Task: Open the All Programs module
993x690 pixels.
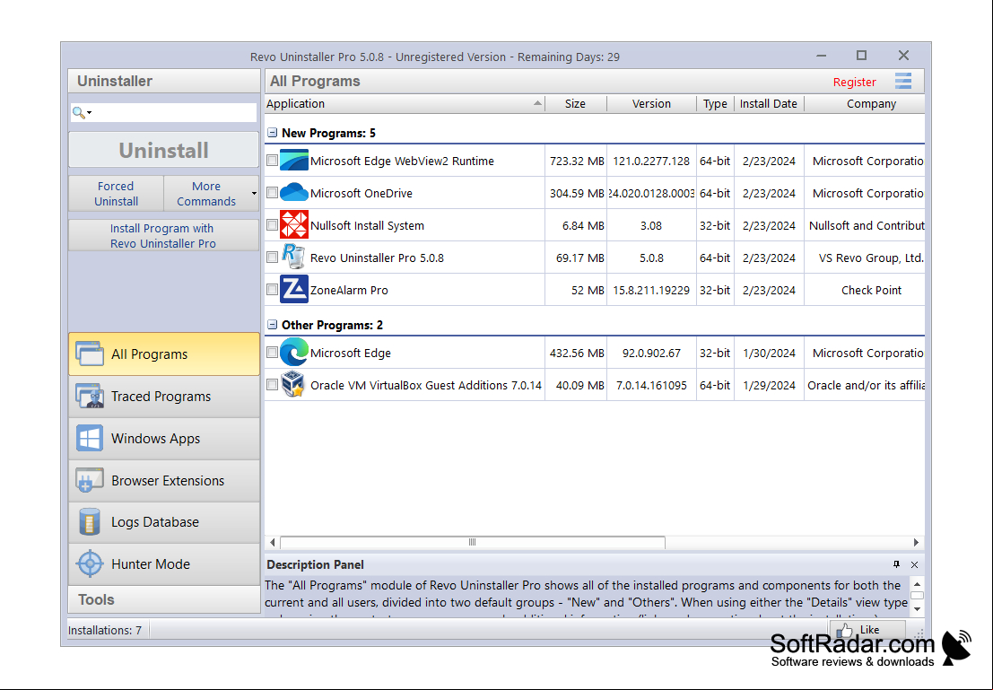Action: (x=164, y=354)
